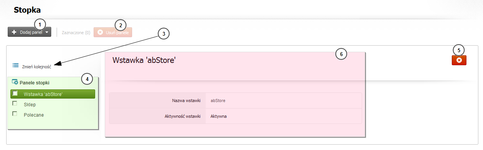The height and width of the screenshot is (150, 483).
Task: Click the Zmień kolejność link
Action: (37, 66)
